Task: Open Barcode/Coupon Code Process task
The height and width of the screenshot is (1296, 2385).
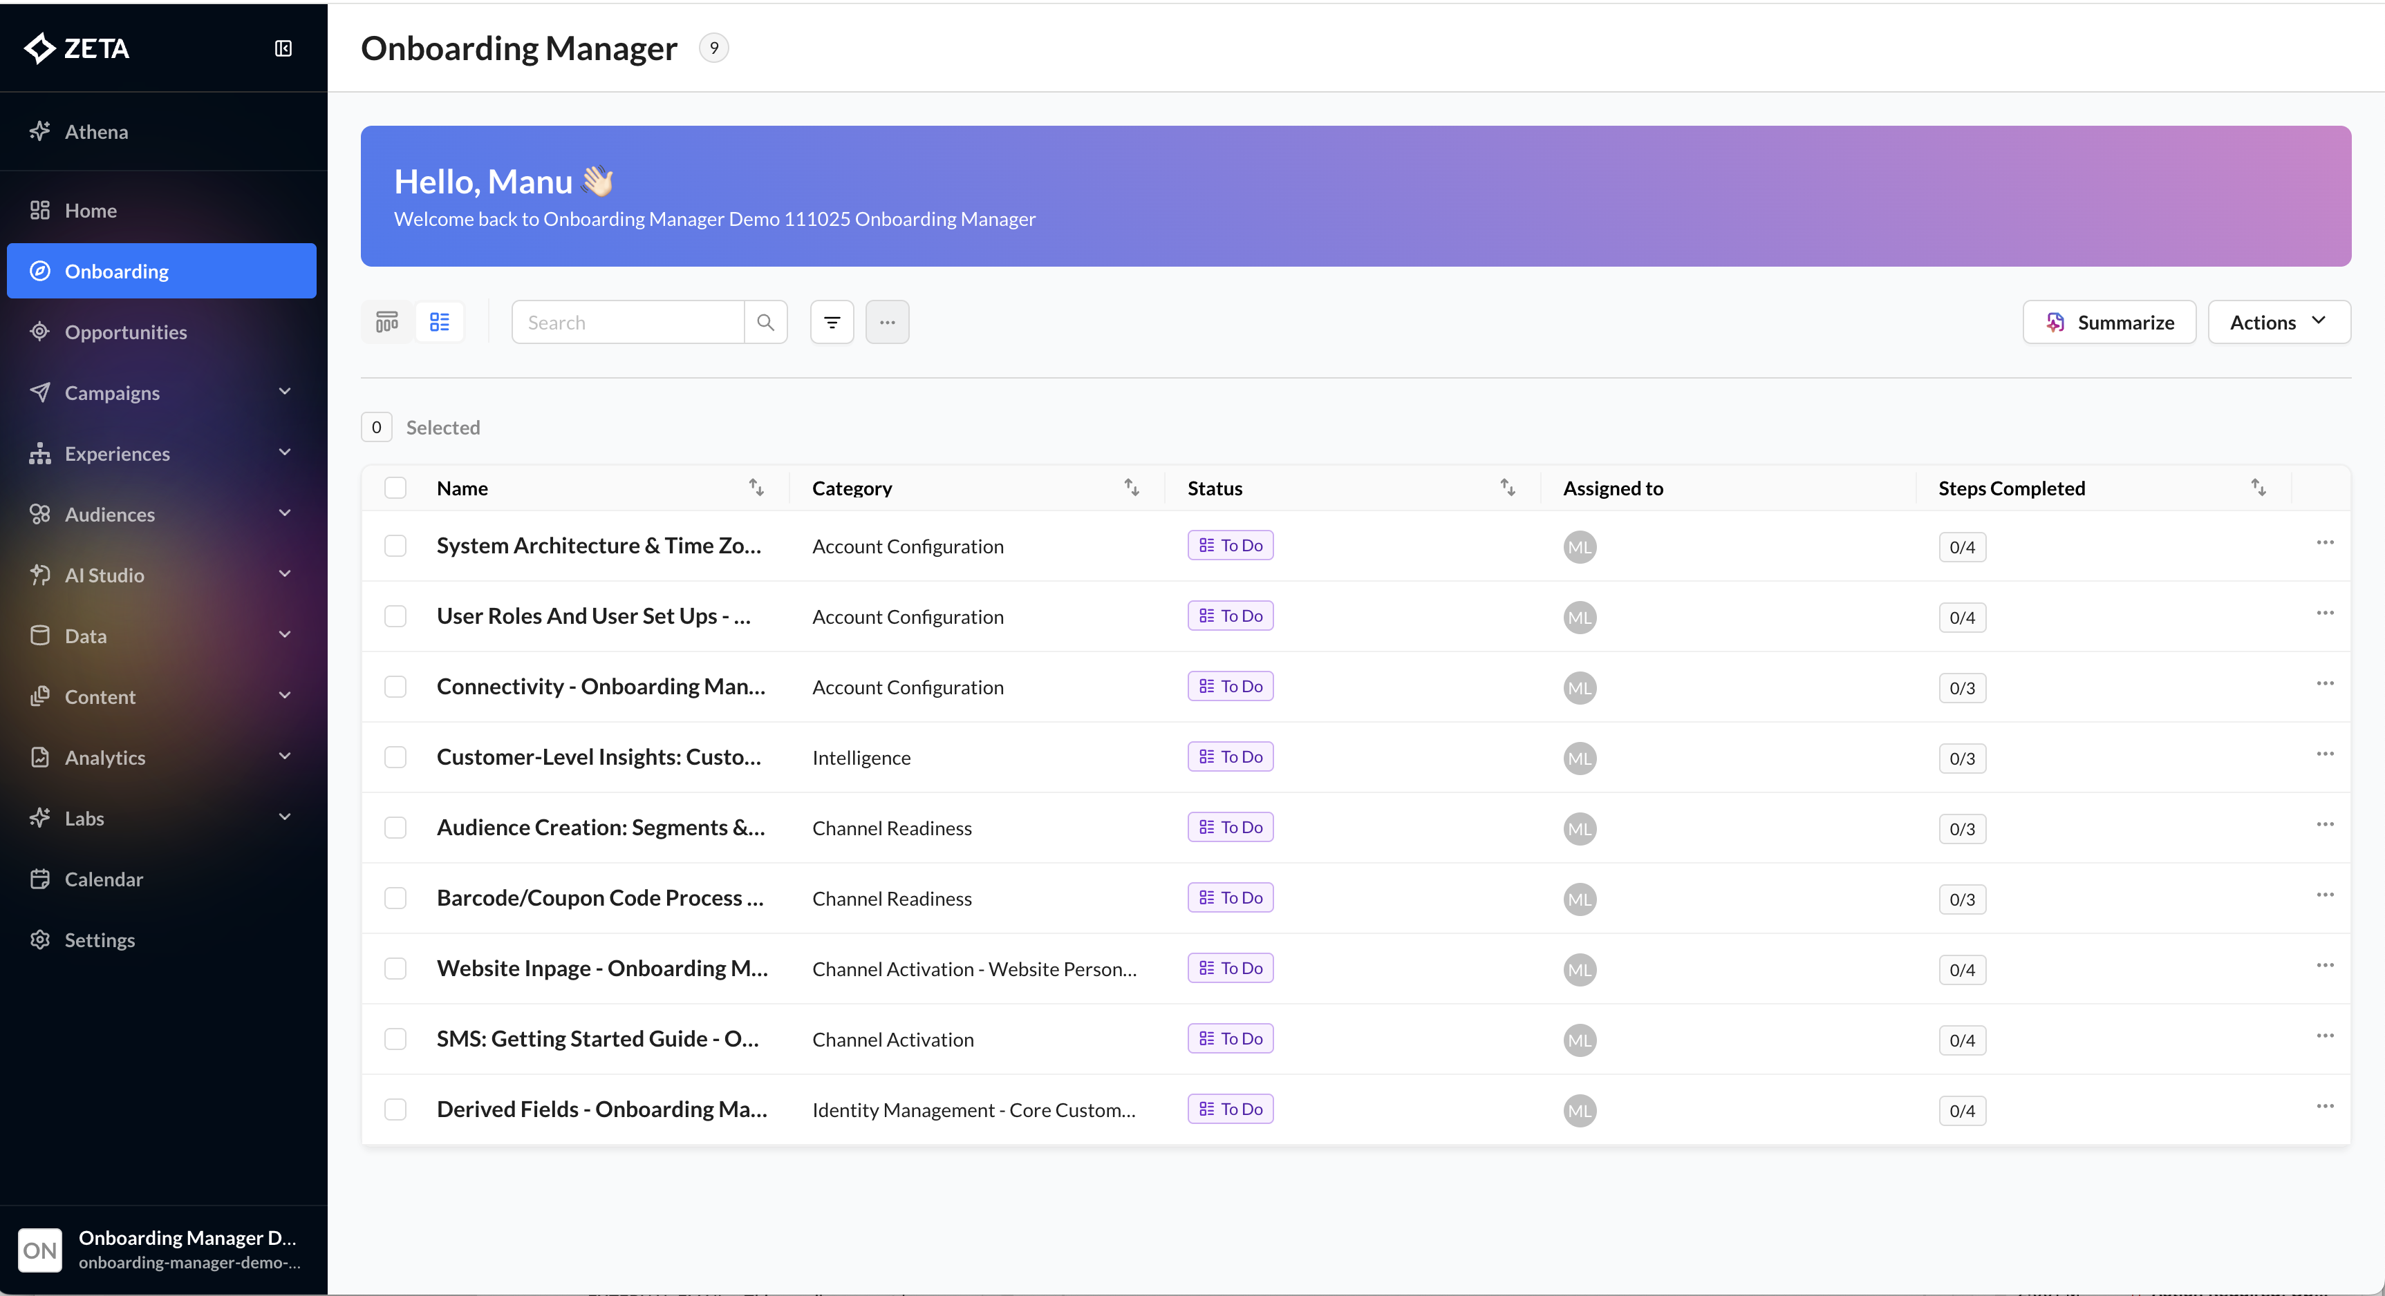Action: click(600, 897)
